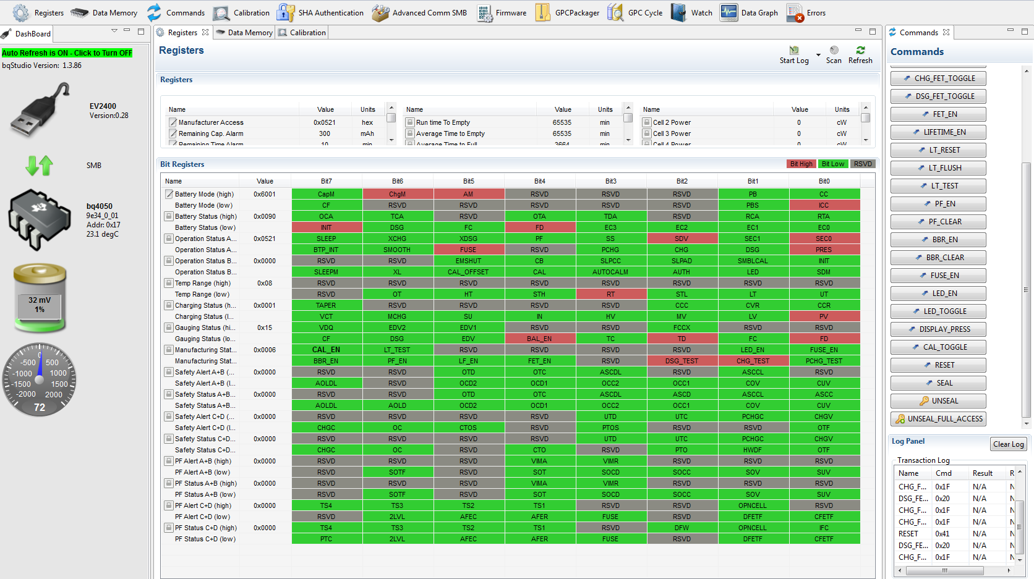This screenshot has width=1034, height=579.
Task: Click the edit icon beside Remaining Cap. Alarm
Action: click(173, 133)
